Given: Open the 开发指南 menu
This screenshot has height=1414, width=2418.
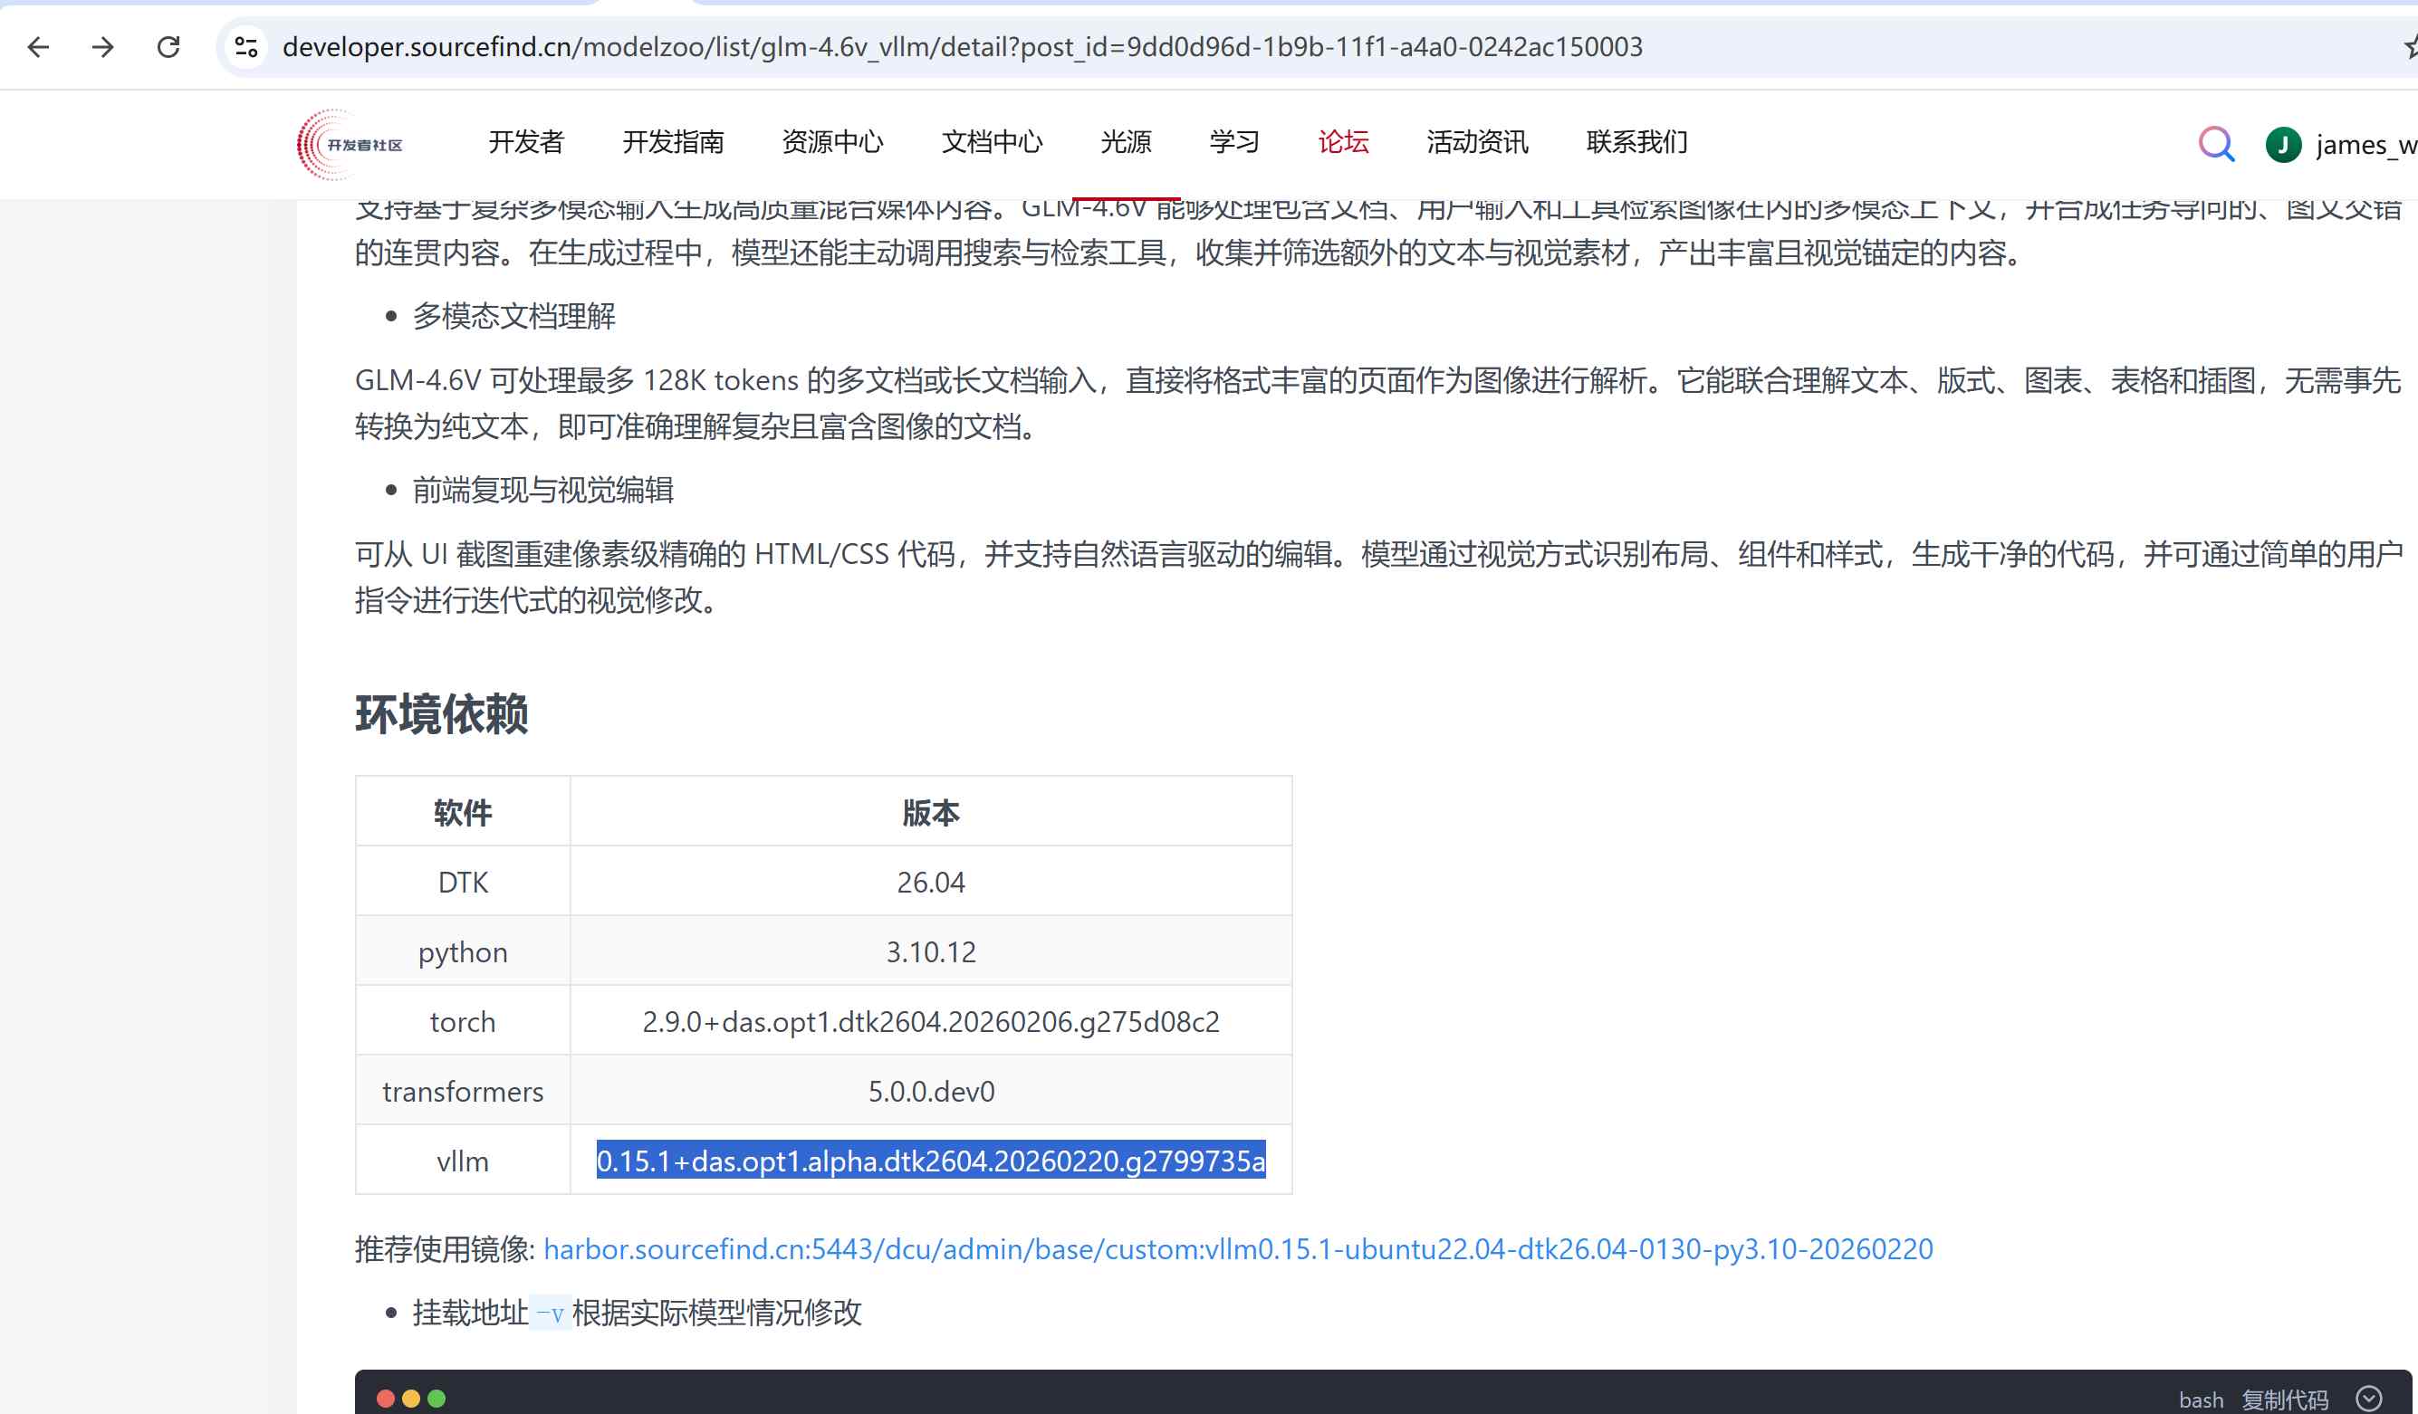Looking at the screenshot, I should click(673, 142).
